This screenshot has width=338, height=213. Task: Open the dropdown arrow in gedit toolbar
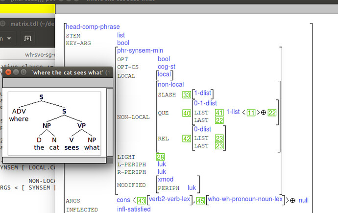[x=9, y=38]
